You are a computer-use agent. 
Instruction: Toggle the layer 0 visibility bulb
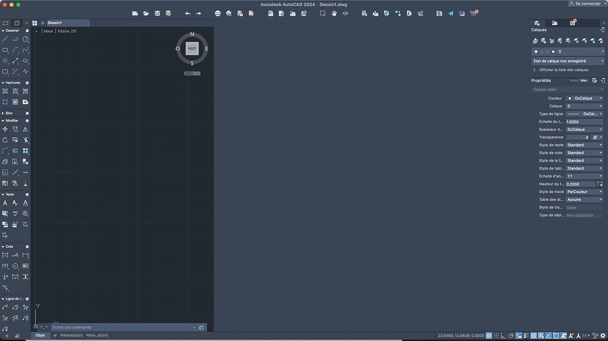(x=536, y=52)
